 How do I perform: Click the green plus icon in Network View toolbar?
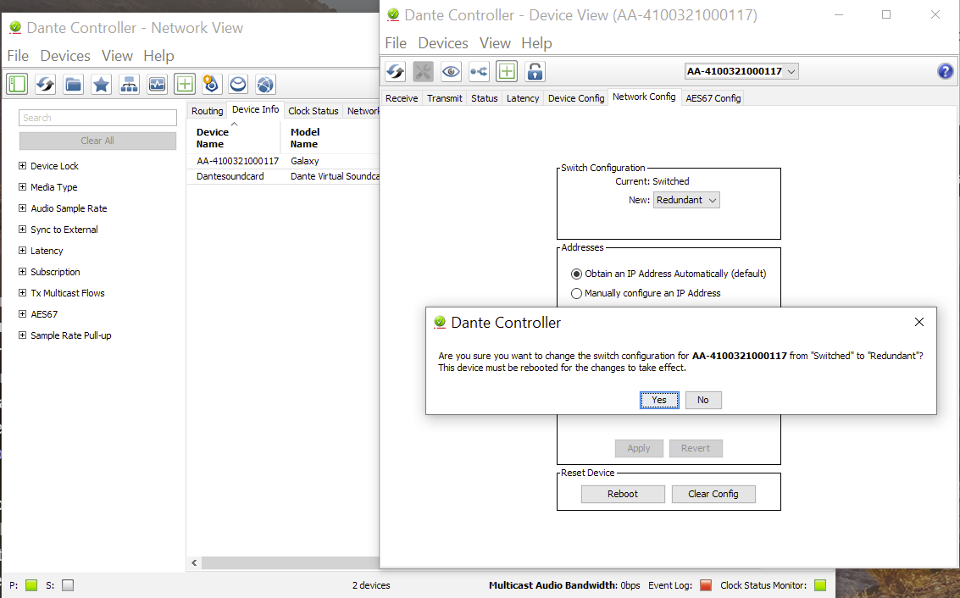click(x=184, y=84)
